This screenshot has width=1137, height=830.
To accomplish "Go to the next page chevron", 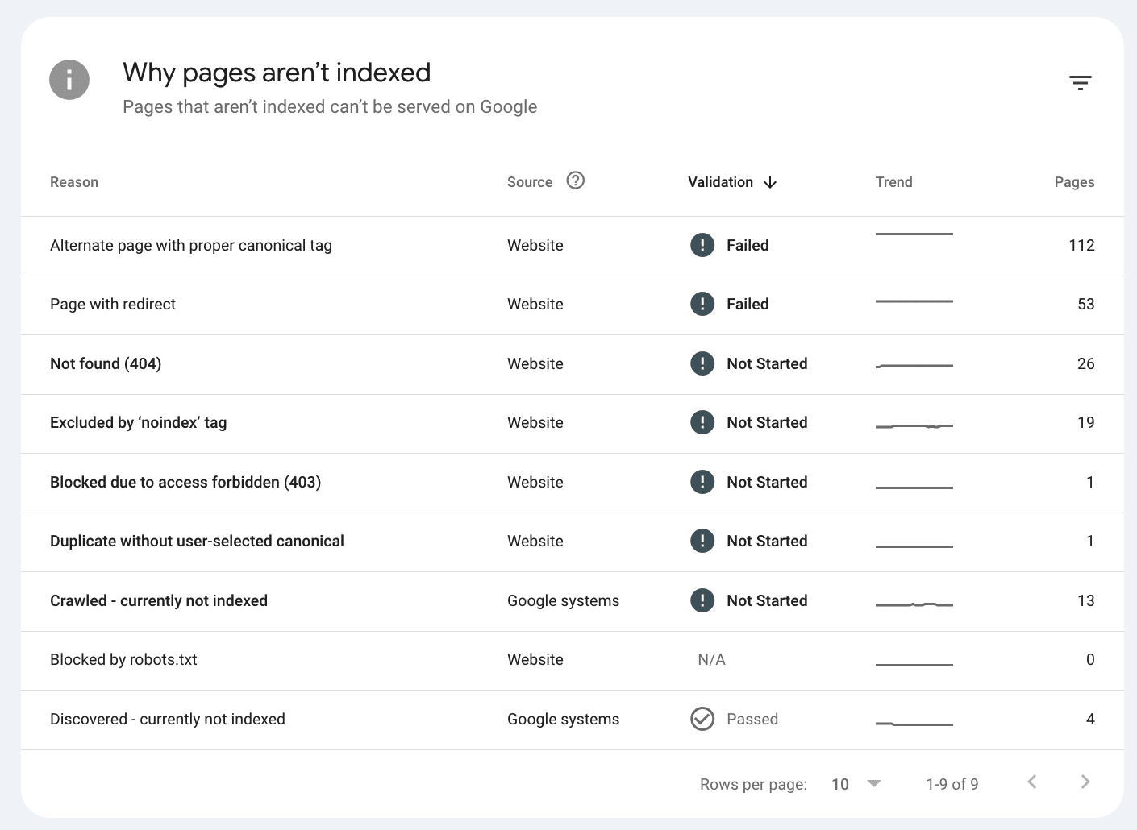I will [x=1085, y=782].
